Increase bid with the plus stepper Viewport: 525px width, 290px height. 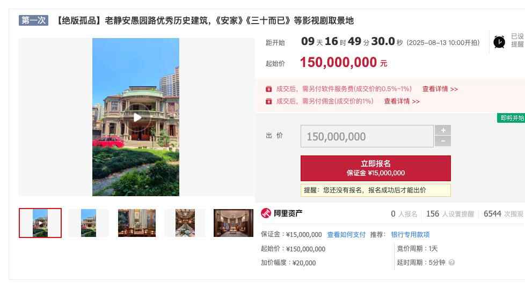coord(443,130)
